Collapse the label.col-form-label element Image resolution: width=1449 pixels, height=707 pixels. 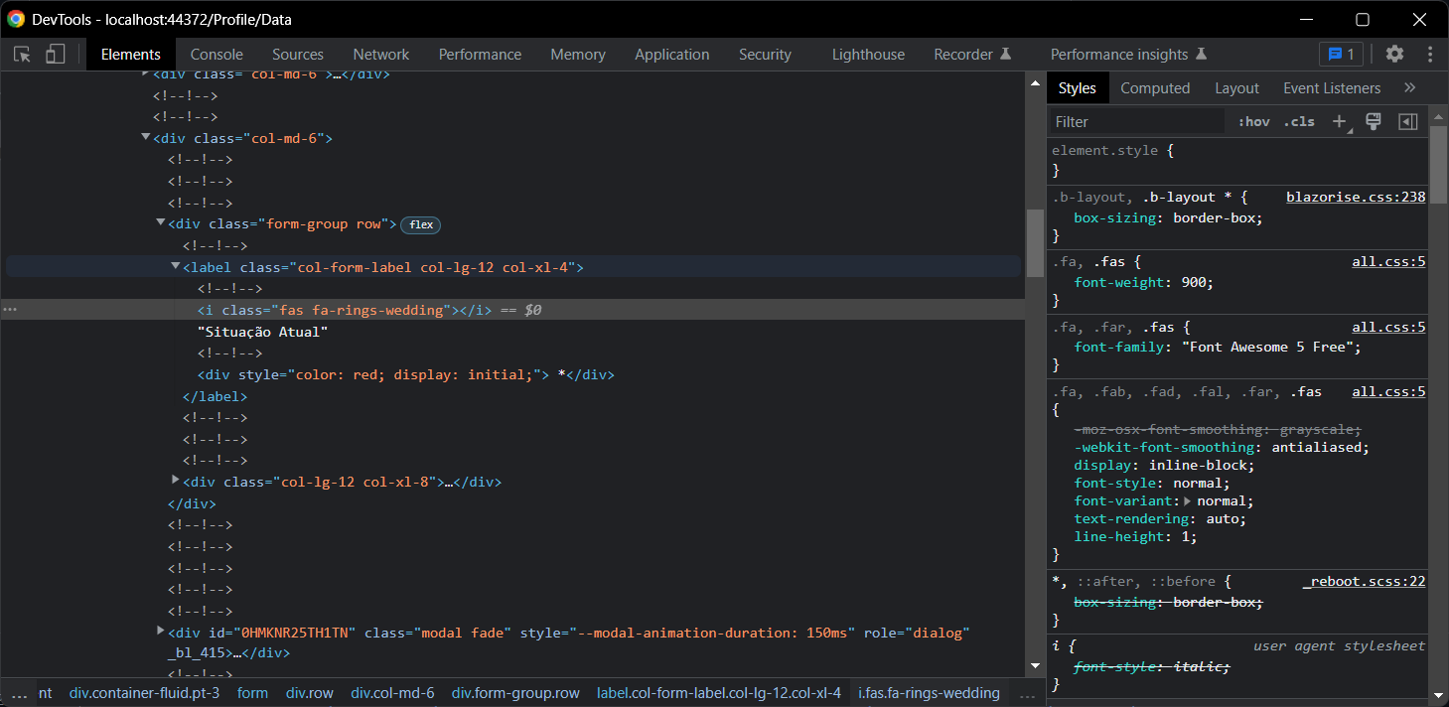click(x=175, y=266)
